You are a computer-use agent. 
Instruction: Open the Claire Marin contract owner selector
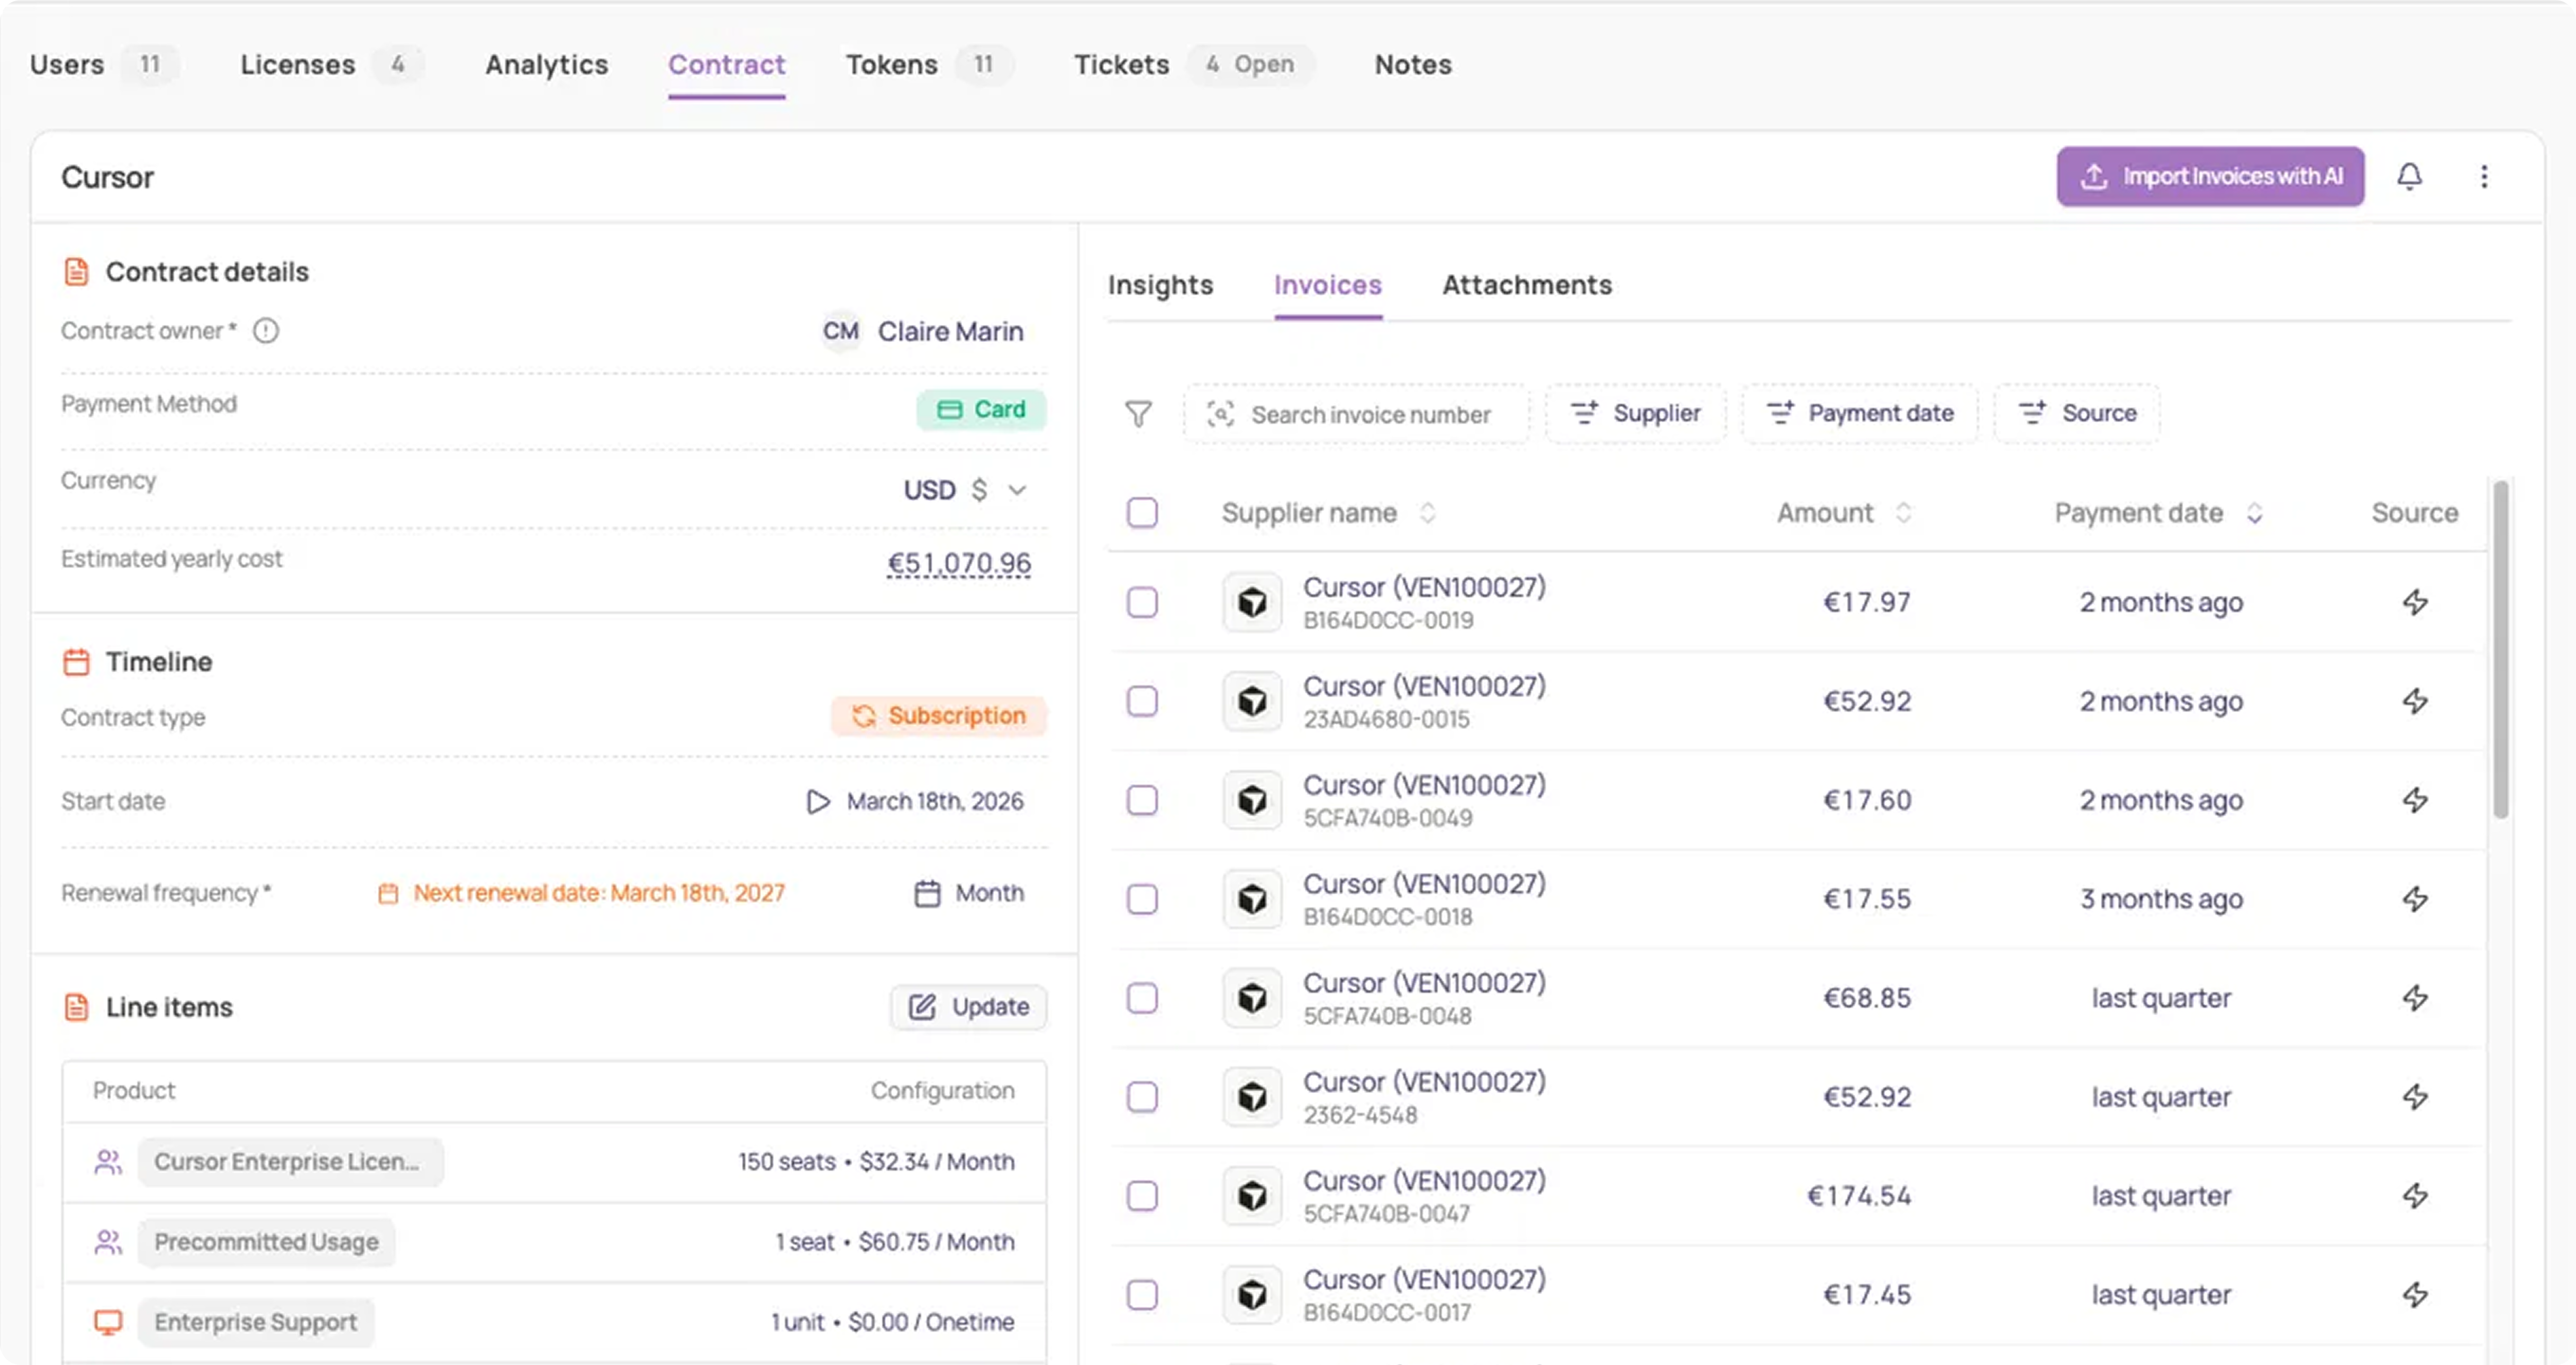coord(922,331)
